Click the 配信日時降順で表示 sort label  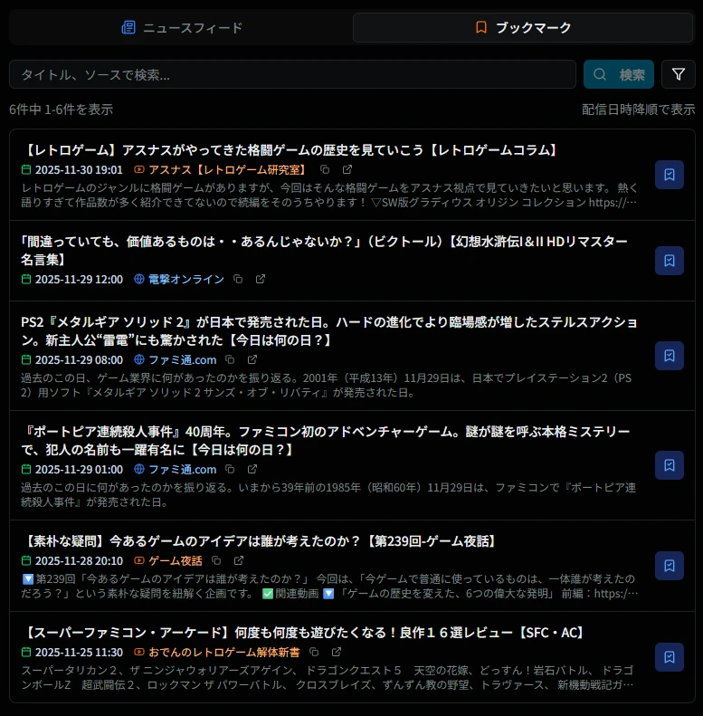[638, 110]
